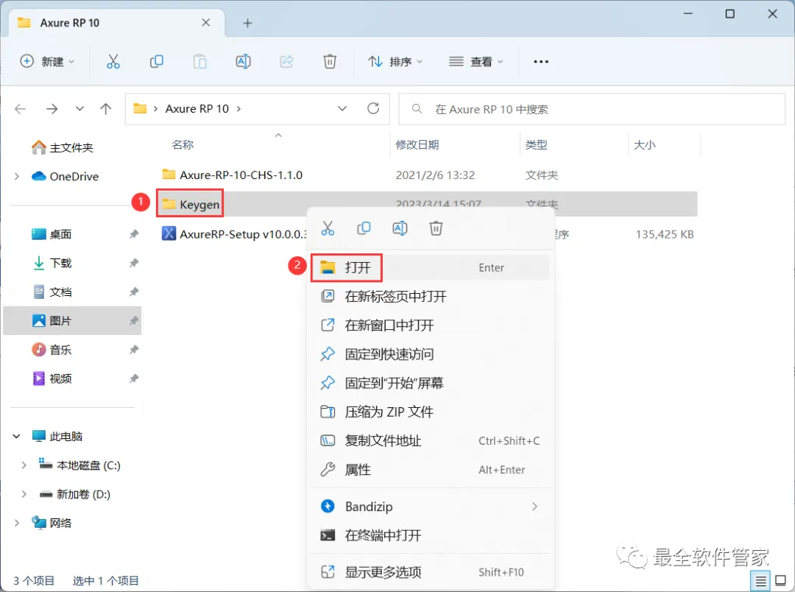Sort by the 类型 column header
Screen dimensions: 795x592
pos(537,144)
